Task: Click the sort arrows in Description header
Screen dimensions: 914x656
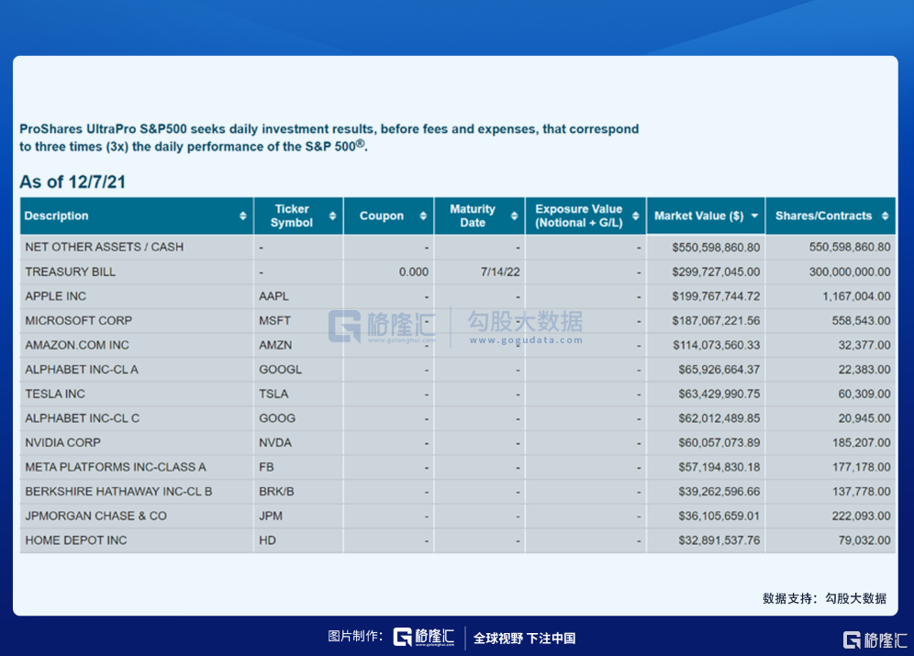Action: pyautogui.click(x=243, y=217)
